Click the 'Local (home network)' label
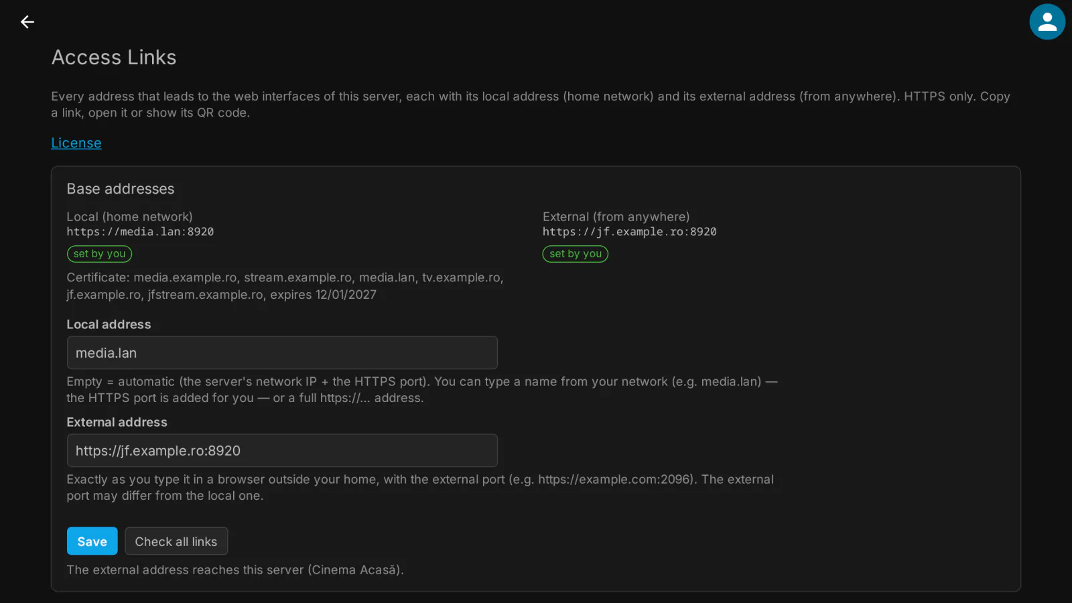The height and width of the screenshot is (603, 1072). 129,217
